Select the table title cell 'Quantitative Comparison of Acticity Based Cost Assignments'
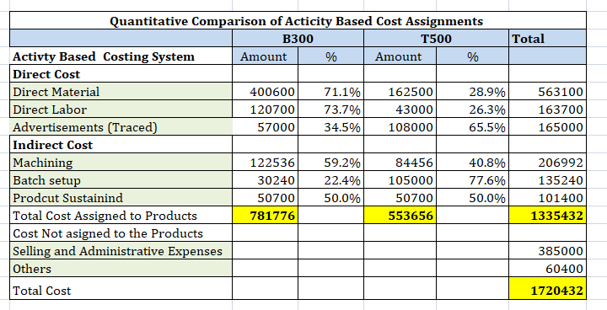Image resolution: width=607 pixels, height=310 pixels. 298,20
